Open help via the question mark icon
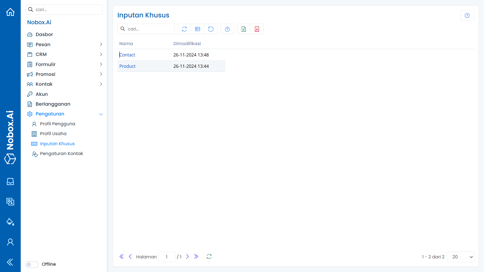Viewport: 484px width, 272px height. click(x=467, y=15)
